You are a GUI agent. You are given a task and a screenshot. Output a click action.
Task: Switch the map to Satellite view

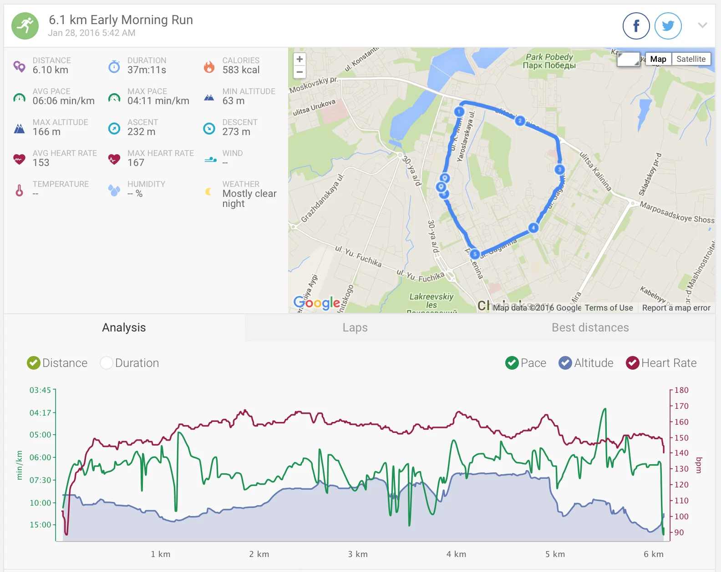691,59
